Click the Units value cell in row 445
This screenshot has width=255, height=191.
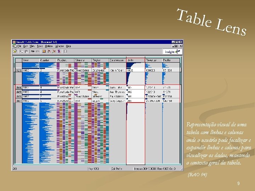pyautogui.click(x=136, y=92)
